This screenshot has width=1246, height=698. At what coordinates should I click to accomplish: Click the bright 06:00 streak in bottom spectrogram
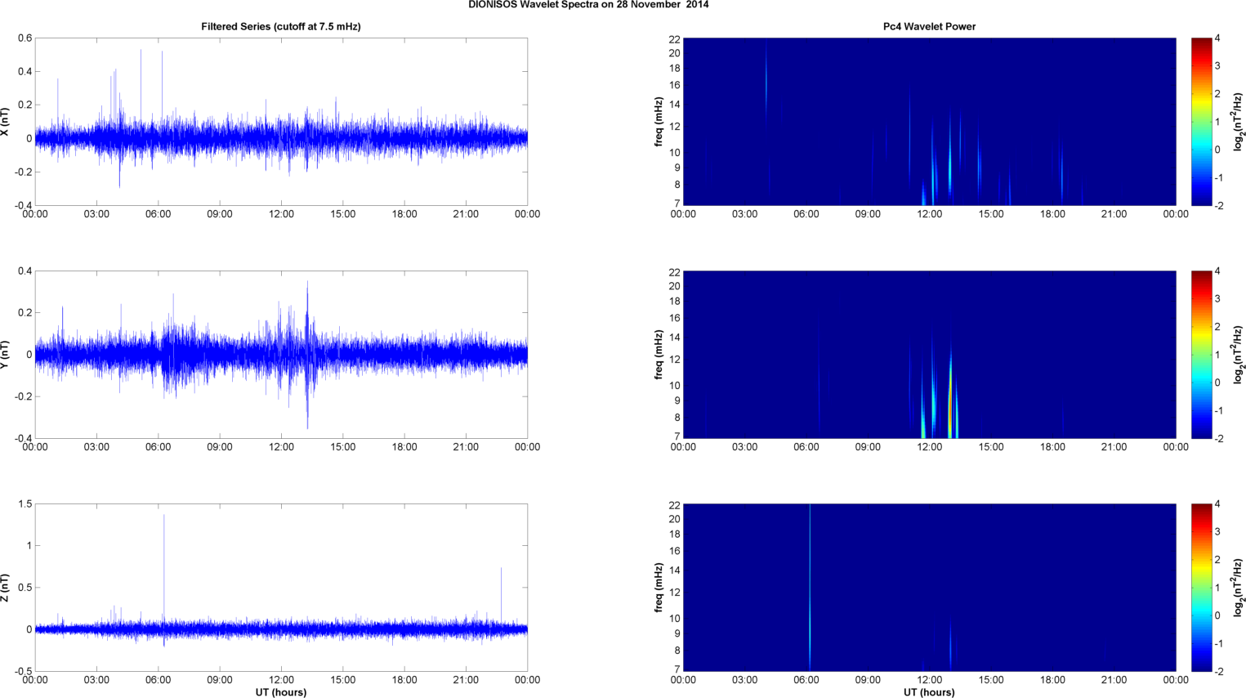pyautogui.click(x=810, y=588)
